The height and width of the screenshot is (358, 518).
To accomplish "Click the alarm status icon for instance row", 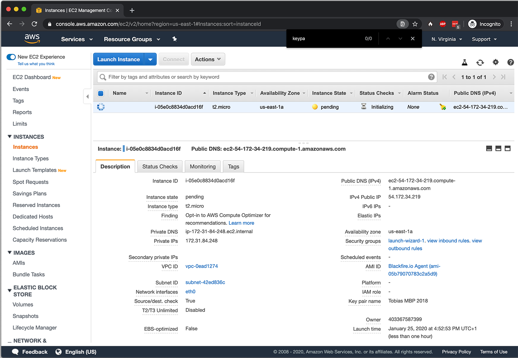I will click(x=443, y=107).
